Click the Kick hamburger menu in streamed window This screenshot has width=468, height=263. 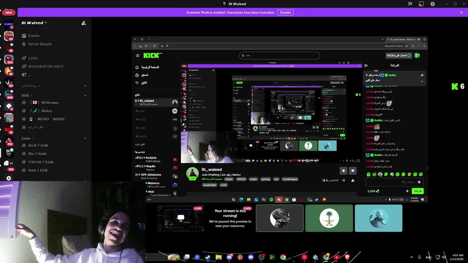tap(137, 56)
